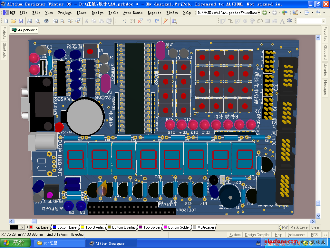Toggle the Messages side panel

[325, 88]
